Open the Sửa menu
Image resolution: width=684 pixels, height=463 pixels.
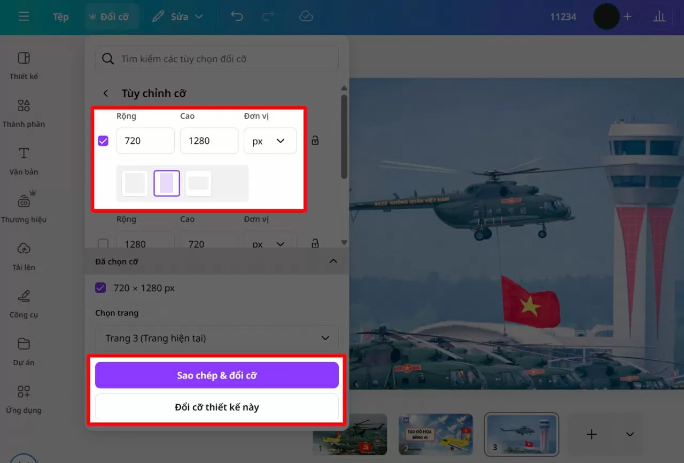click(x=178, y=17)
